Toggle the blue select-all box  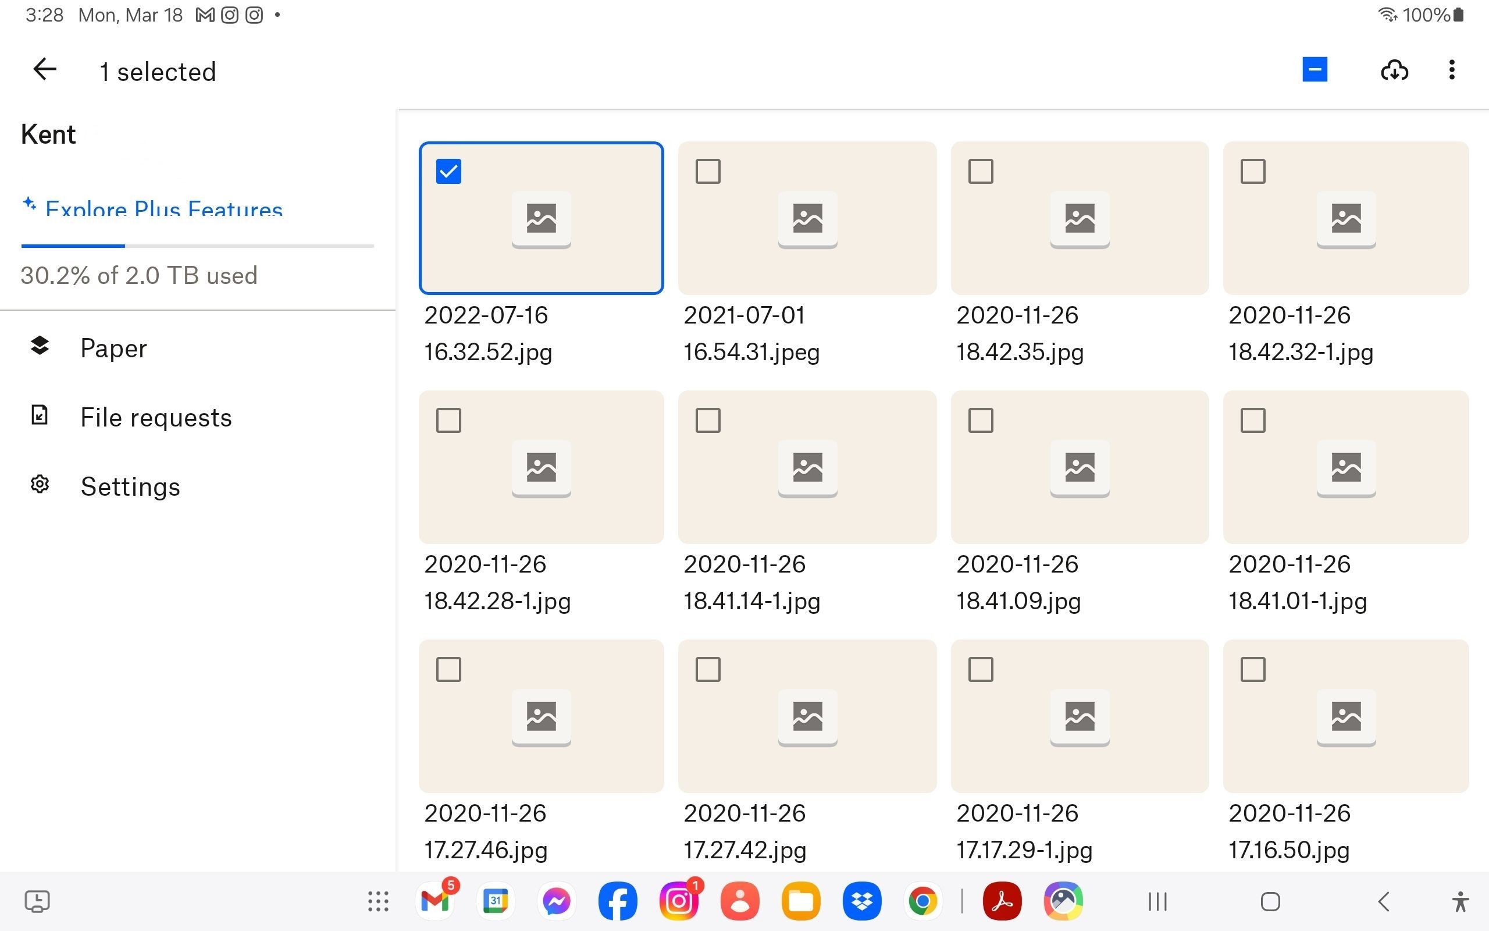click(1315, 70)
